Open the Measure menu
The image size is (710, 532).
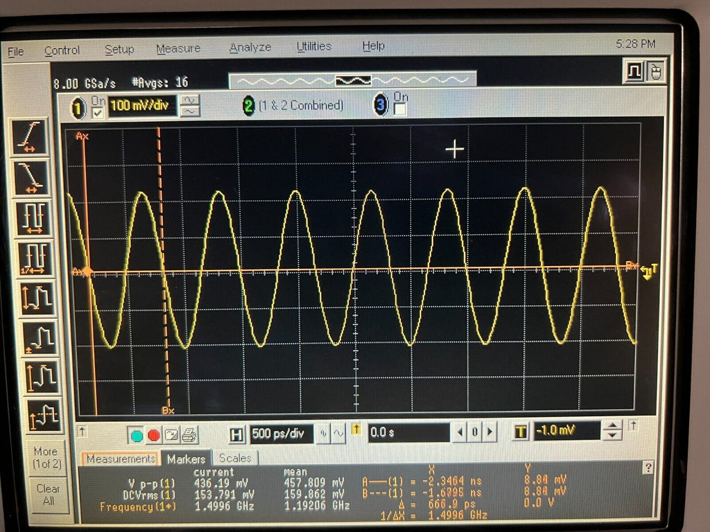click(177, 48)
